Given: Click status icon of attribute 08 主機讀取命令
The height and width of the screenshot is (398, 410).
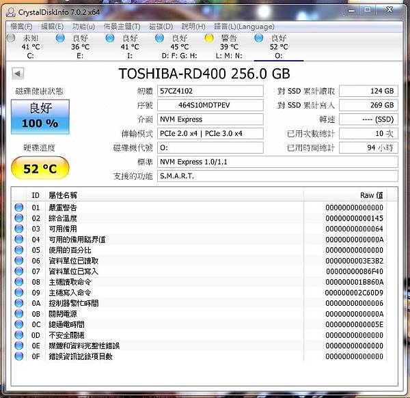Looking at the screenshot, I should [19, 282].
